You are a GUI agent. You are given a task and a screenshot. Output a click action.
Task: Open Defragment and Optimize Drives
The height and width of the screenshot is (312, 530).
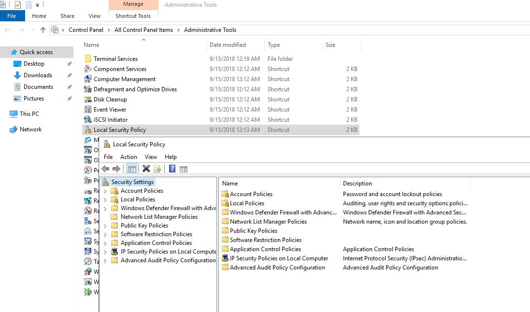[x=135, y=89]
